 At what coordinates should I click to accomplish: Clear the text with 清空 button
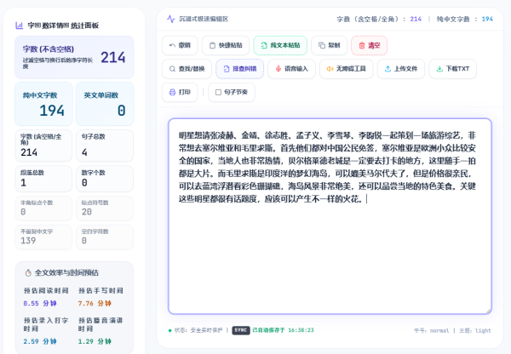point(370,45)
